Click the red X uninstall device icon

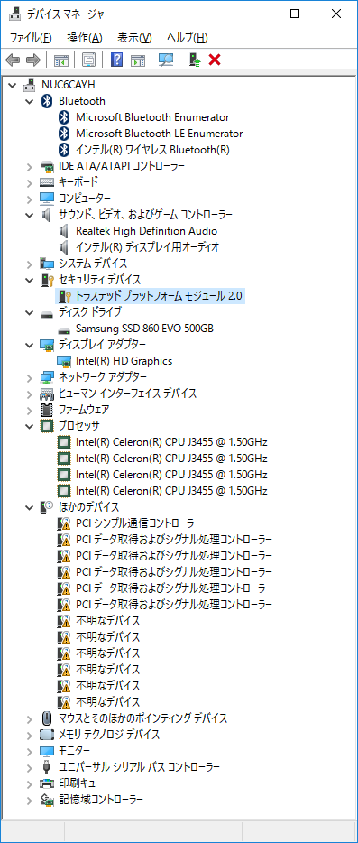click(x=215, y=60)
